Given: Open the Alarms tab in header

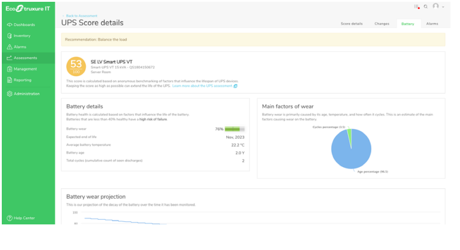Looking at the screenshot, I should [432, 24].
